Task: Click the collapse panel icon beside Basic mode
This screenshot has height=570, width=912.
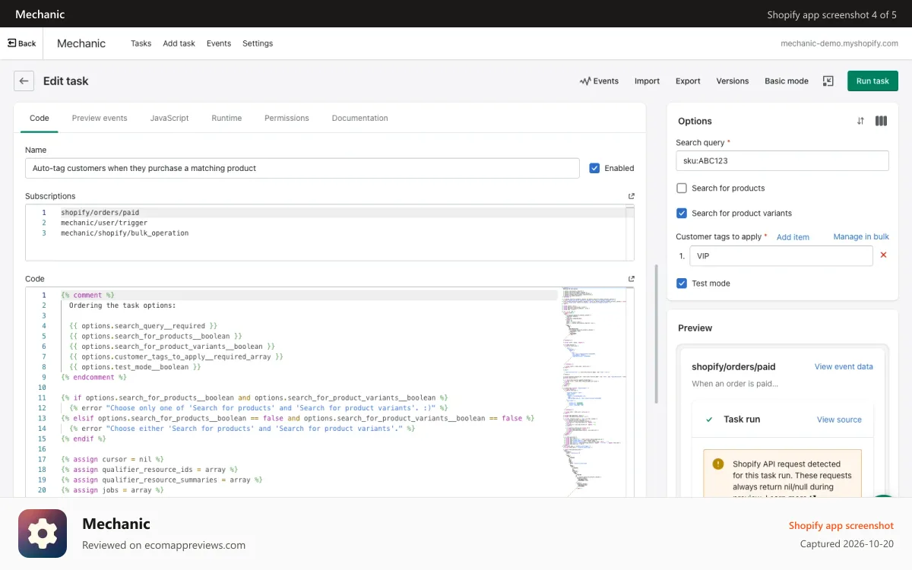Action: [x=828, y=81]
